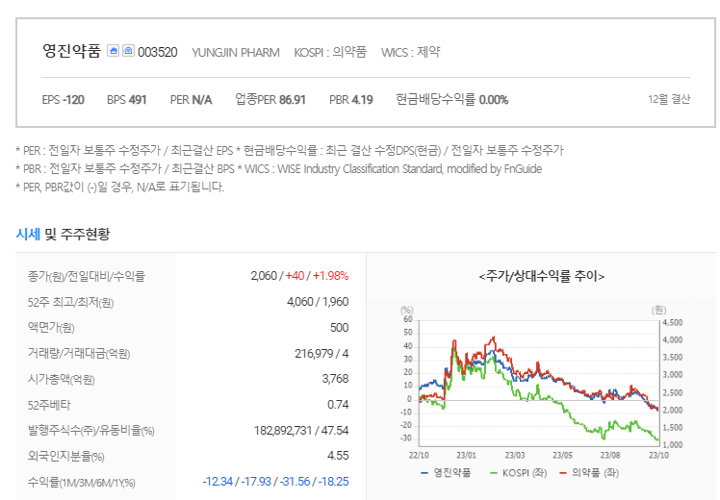Select the 액면가(원) row label
The width and height of the screenshot is (720, 500).
pos(51,328)
